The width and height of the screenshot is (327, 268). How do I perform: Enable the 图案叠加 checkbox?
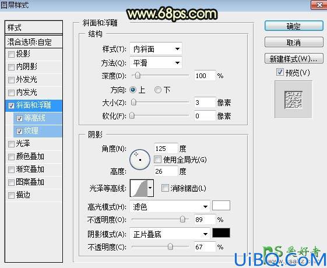(x=11, y=182)
